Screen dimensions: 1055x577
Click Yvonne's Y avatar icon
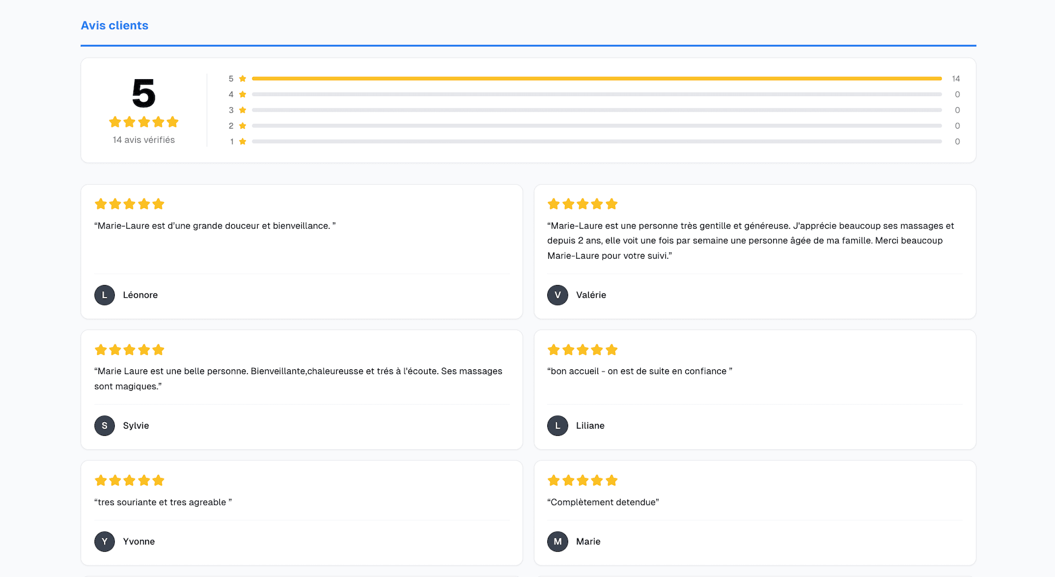104,542
